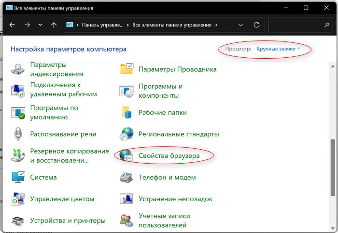The image size is (338, 233).
Task: Click the Рабочие папки folder icon
Action: tap(127, 112)
